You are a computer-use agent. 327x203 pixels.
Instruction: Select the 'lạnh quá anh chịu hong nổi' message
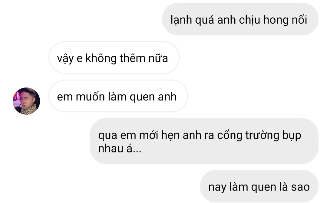(240, 19)
